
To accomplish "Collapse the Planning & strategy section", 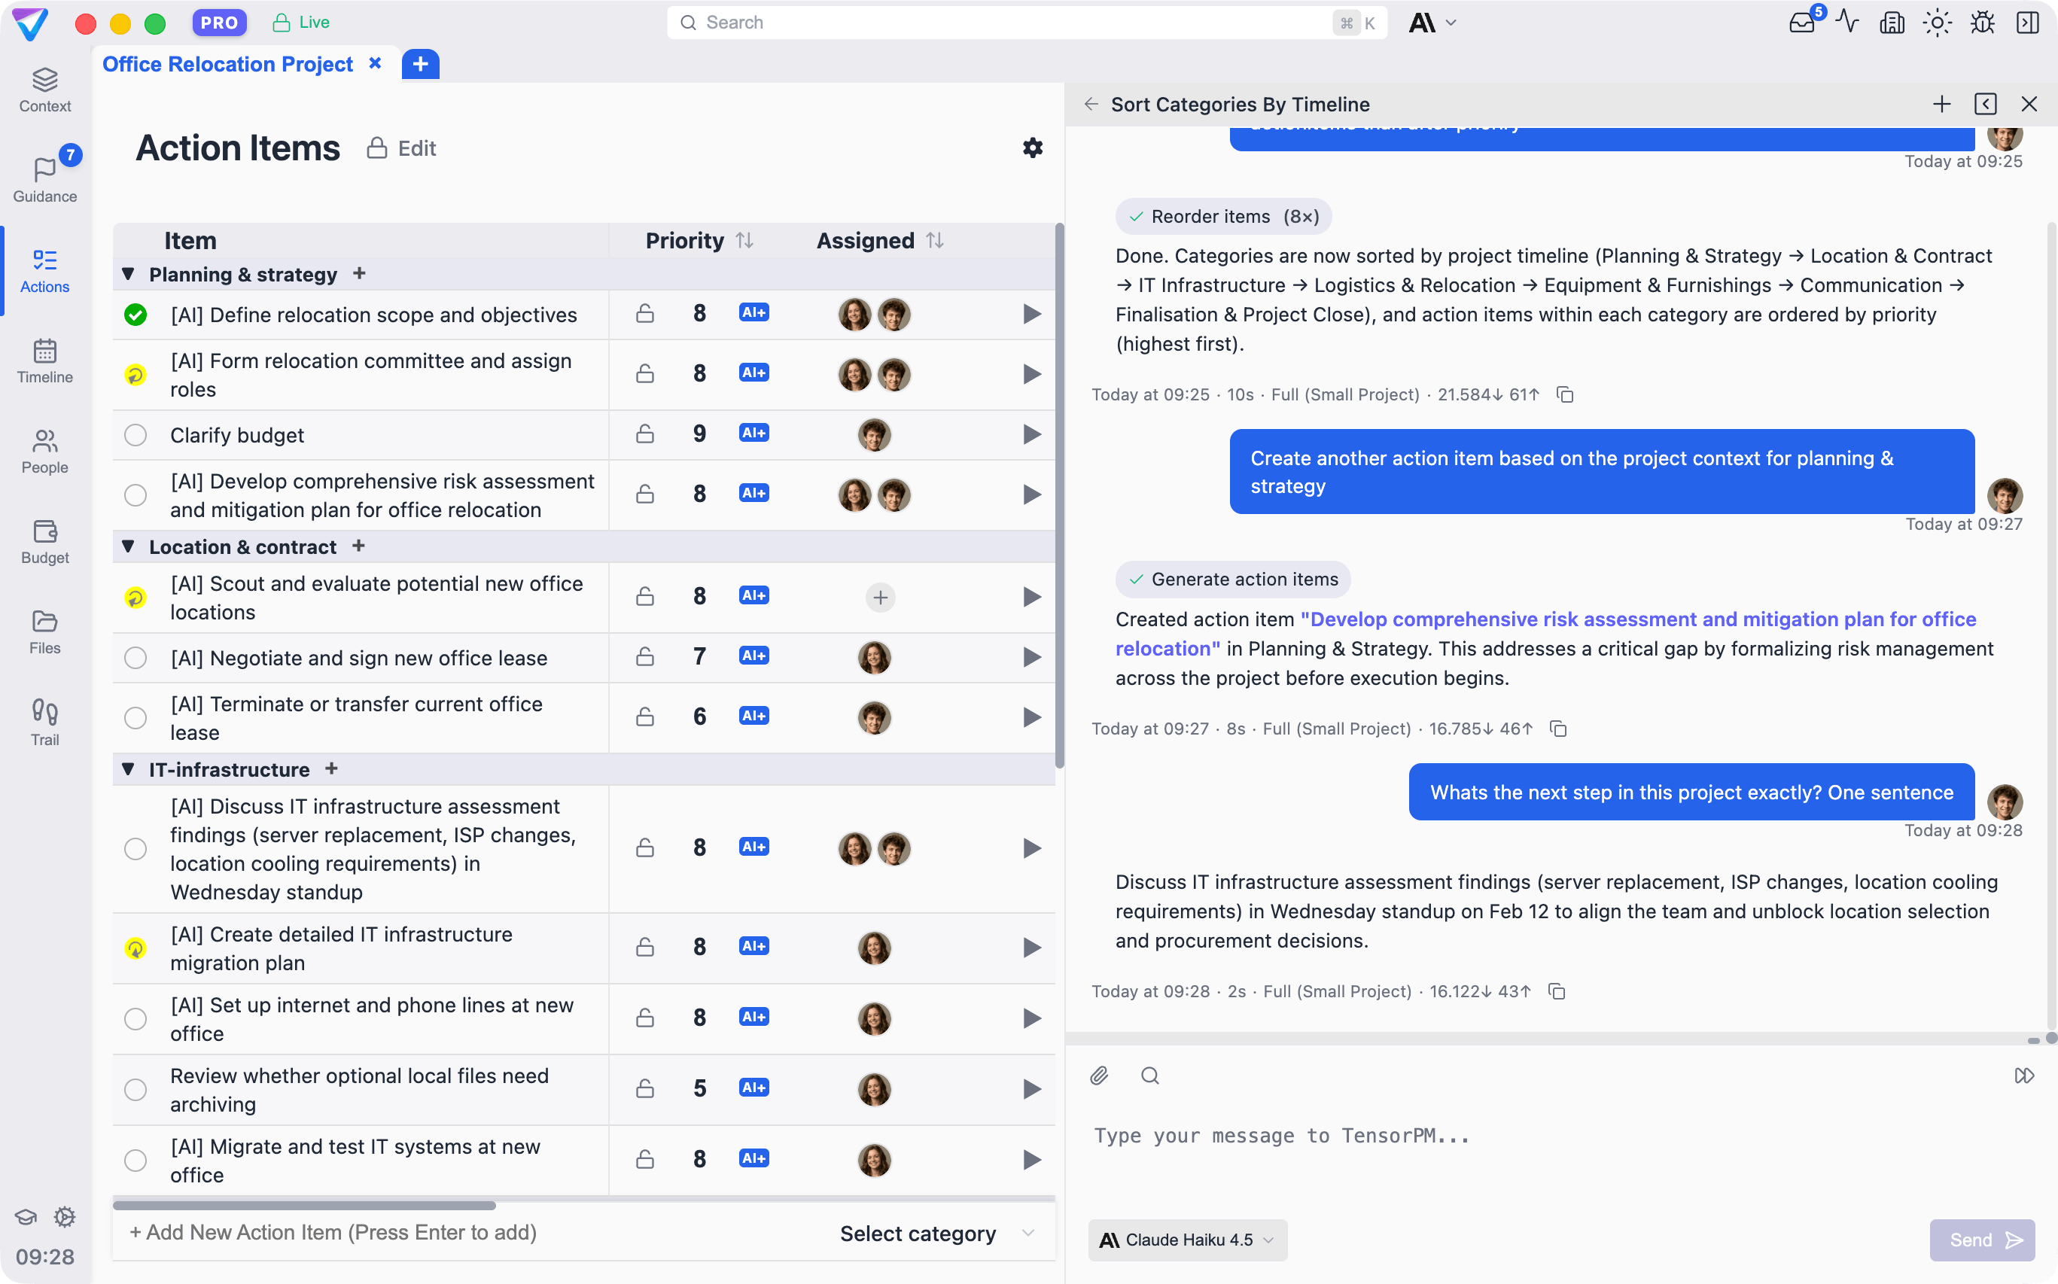I will click(x=128, y=274).
